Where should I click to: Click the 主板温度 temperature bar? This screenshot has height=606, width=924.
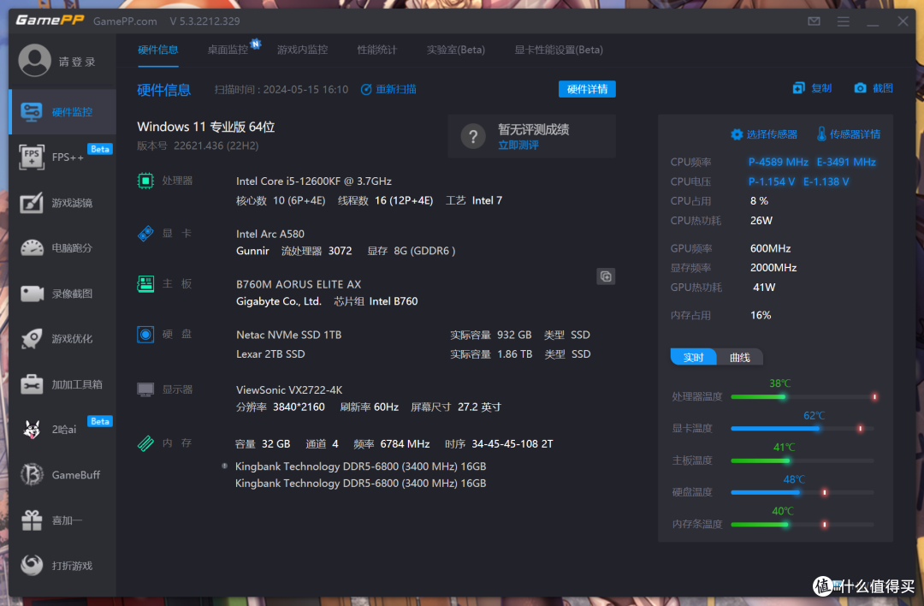pos(802,460)
